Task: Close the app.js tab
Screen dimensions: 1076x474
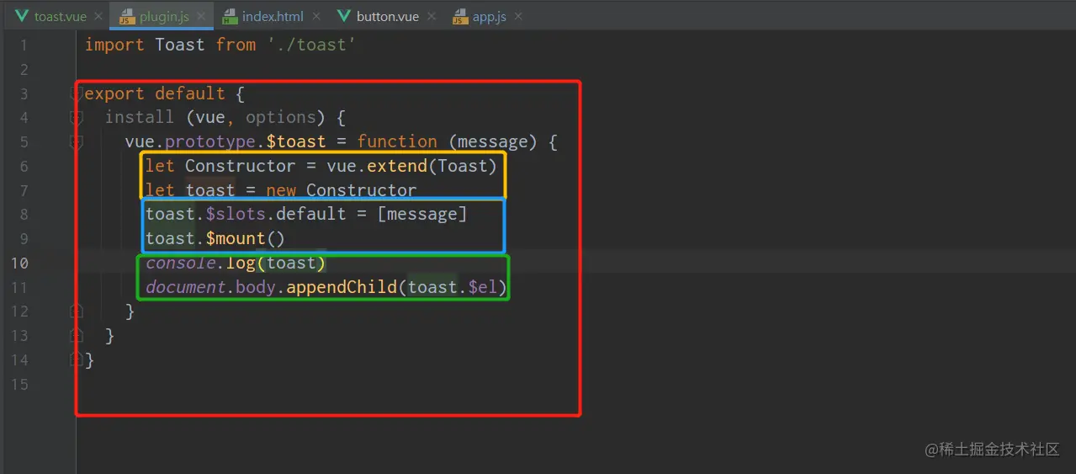Action: point(518,17)
